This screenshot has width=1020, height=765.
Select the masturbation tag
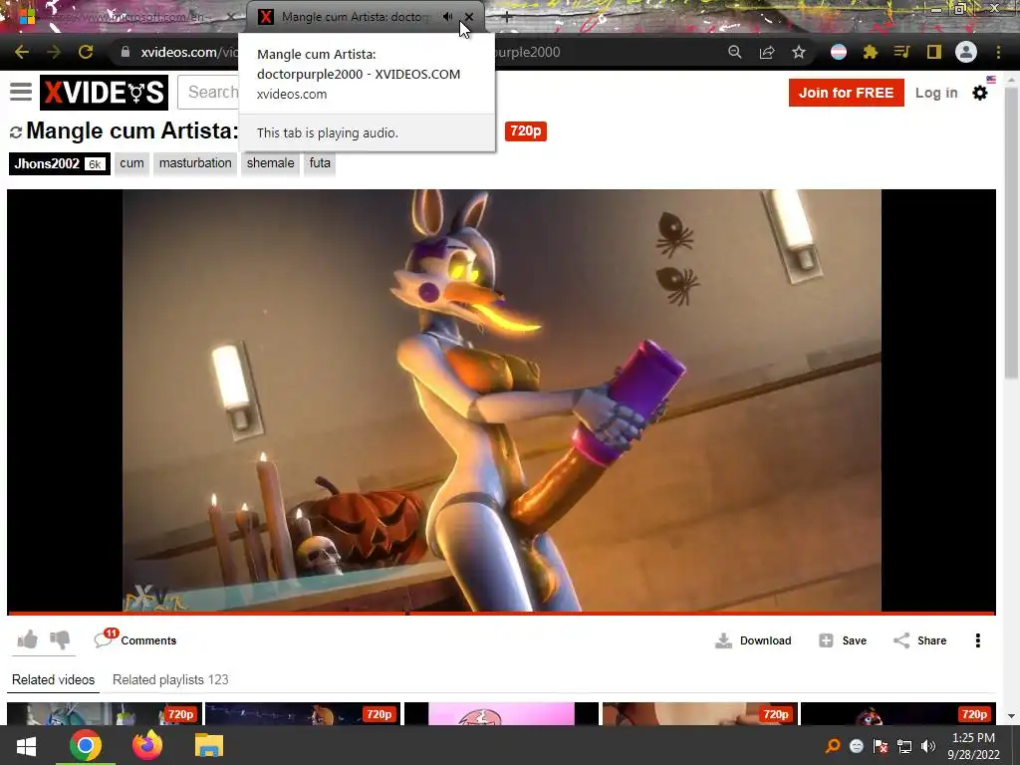pyautogui.click(x=195, y=163)
